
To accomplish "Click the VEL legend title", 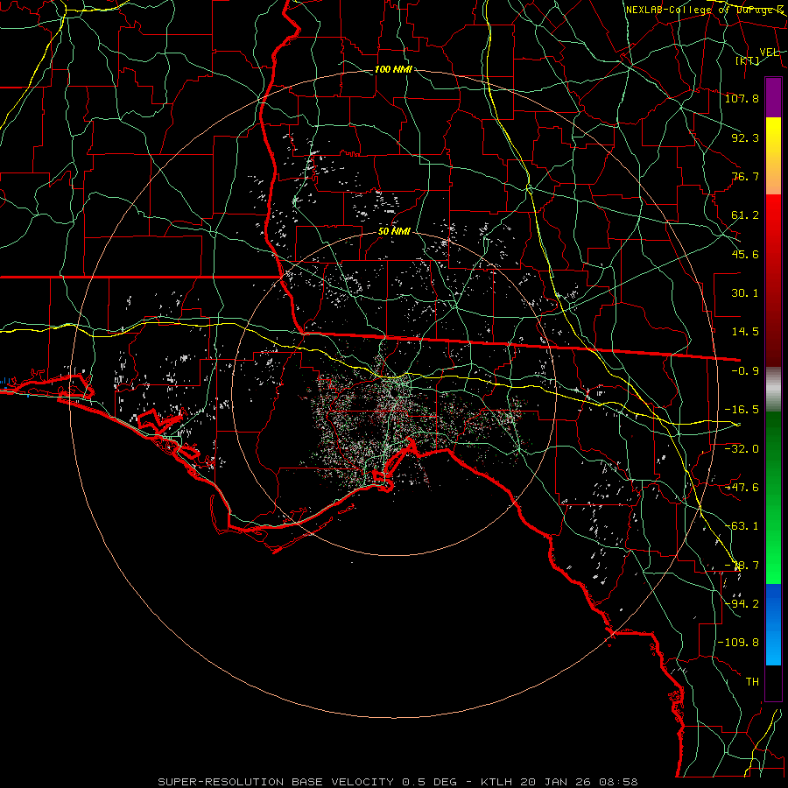I will (x=769, y=53).
